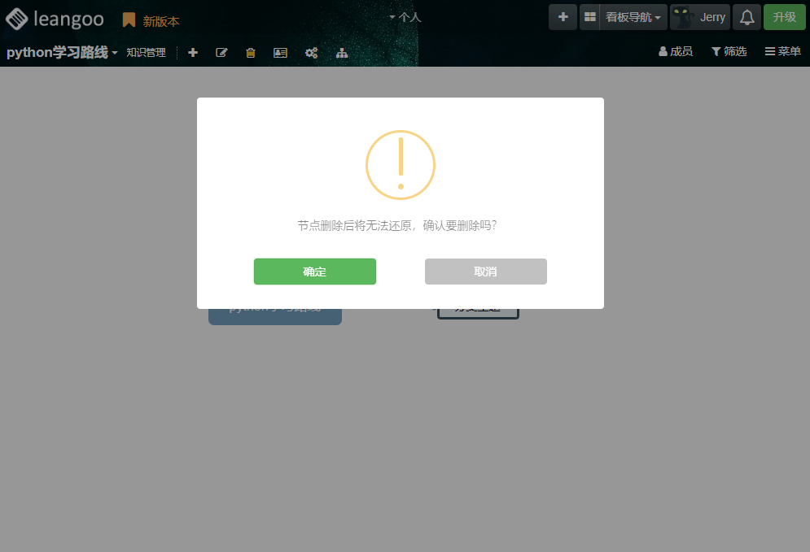Confirm deletion with 确定 button
Image resolution: width=810 pixels, height=552 pixels.
pos(315,272)
